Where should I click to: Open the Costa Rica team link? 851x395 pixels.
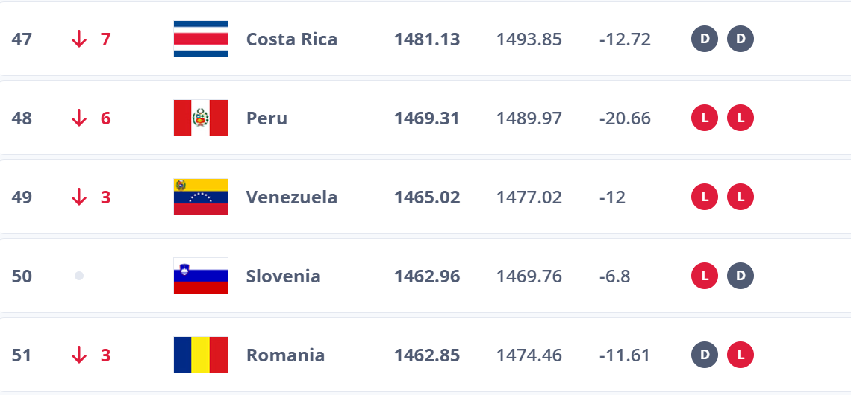pyautogui.click(x=291, y=39)
